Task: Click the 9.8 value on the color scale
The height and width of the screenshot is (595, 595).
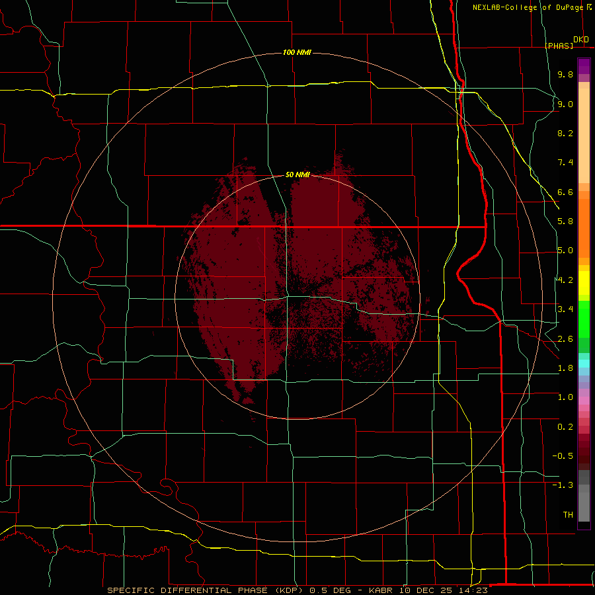Action: (565, 74)
